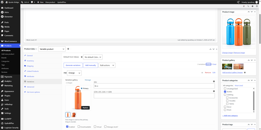Move the Product tags panel down

click(252, 124)
